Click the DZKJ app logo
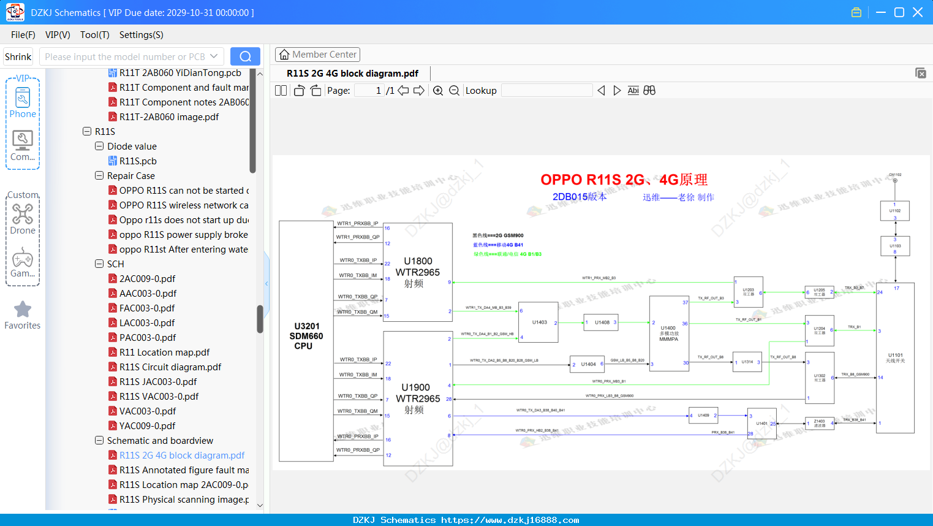This screenshot has height=526, width=933. (x=15, y=12)
